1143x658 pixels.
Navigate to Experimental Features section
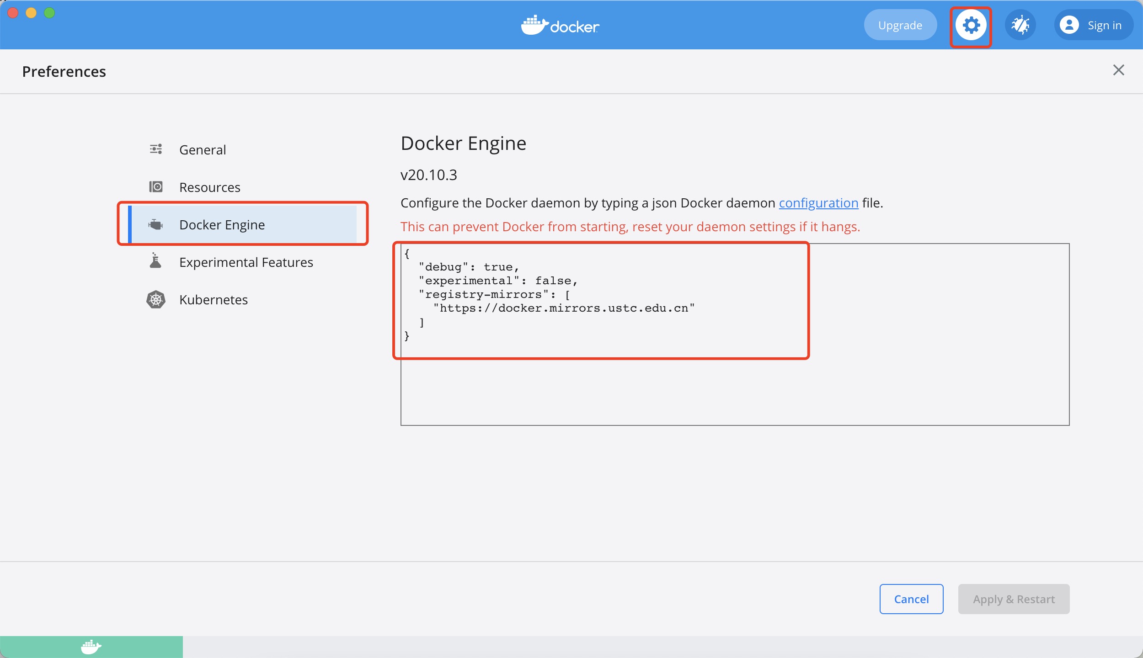(x=246, y=261)
